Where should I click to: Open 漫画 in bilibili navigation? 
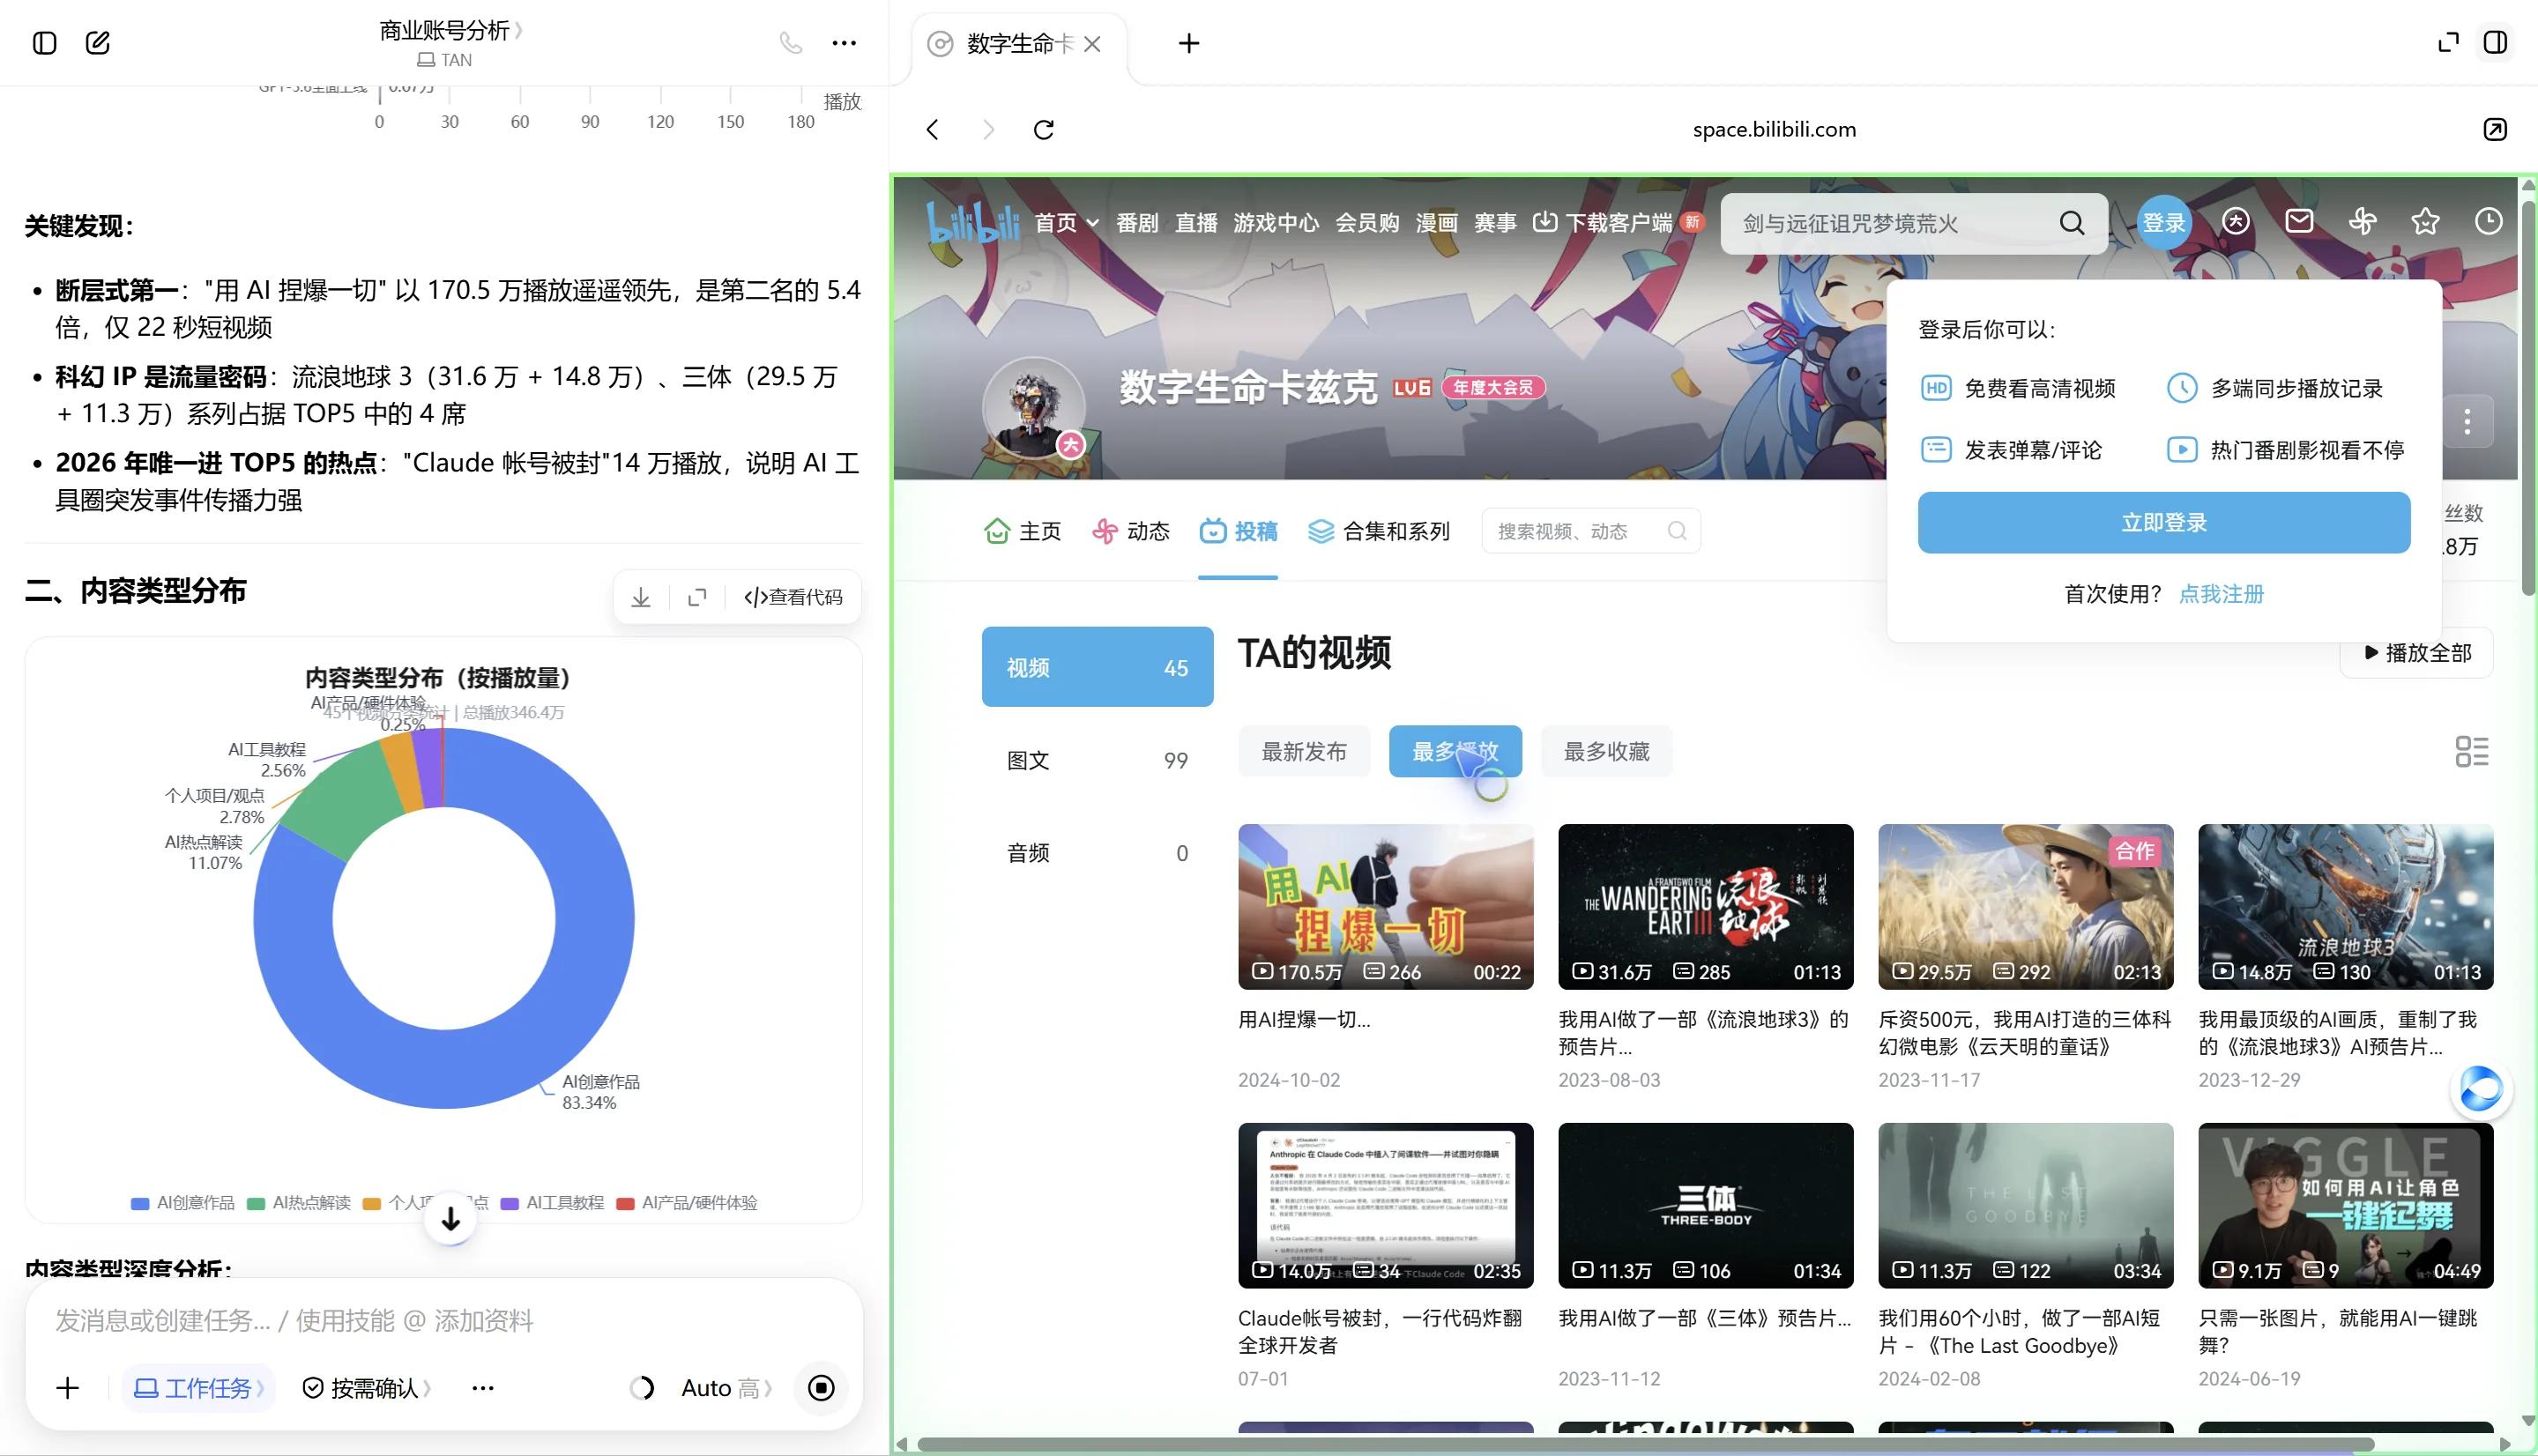pos(1436,222)
